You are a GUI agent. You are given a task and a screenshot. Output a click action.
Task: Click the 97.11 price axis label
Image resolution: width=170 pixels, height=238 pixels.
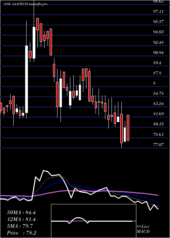click(x=158, y=11)
